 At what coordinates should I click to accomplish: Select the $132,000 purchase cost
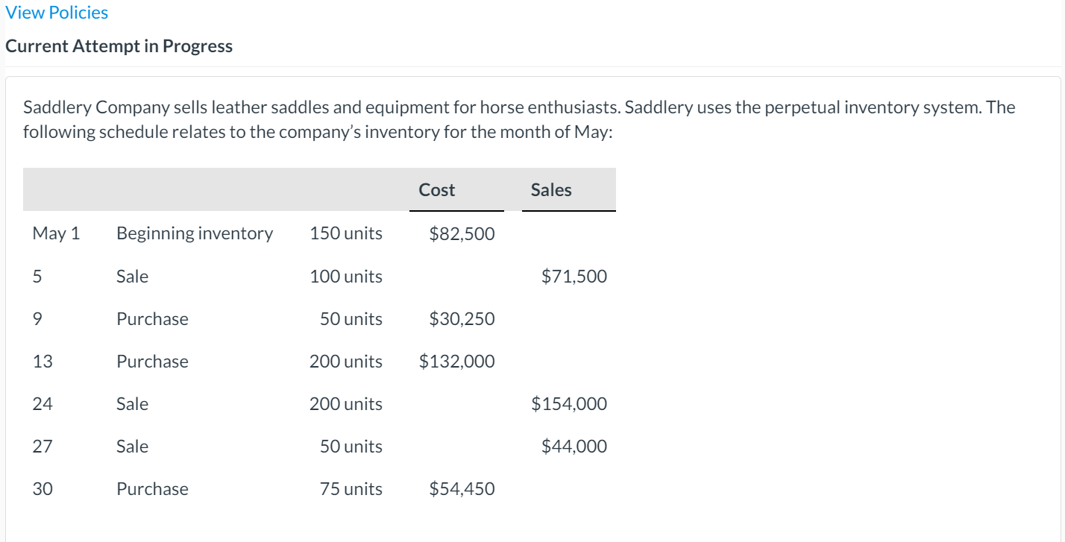point(456,362)
